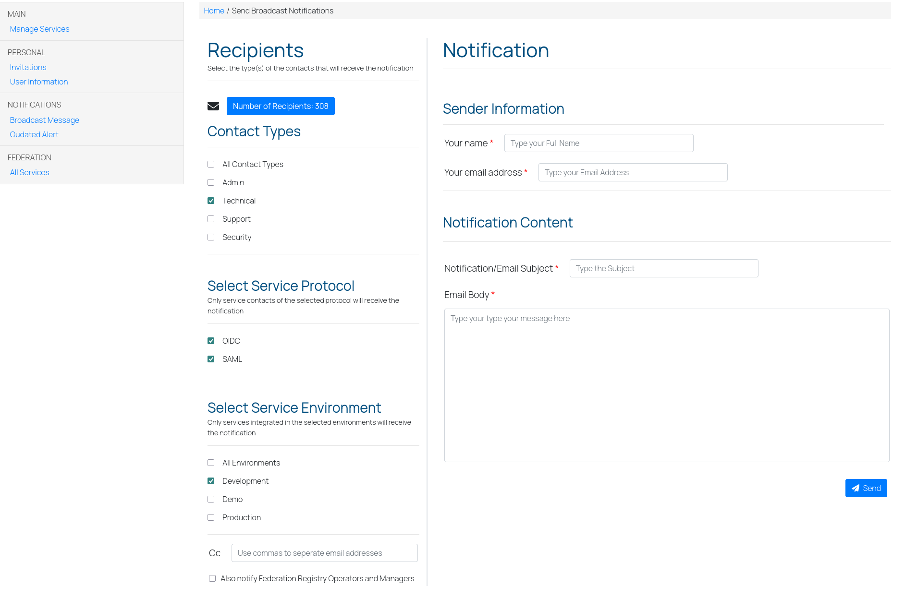Viewport: 905px width, 598px height.
Task: Toggle the SAML protocol checkbox
Action: (211, 359)
